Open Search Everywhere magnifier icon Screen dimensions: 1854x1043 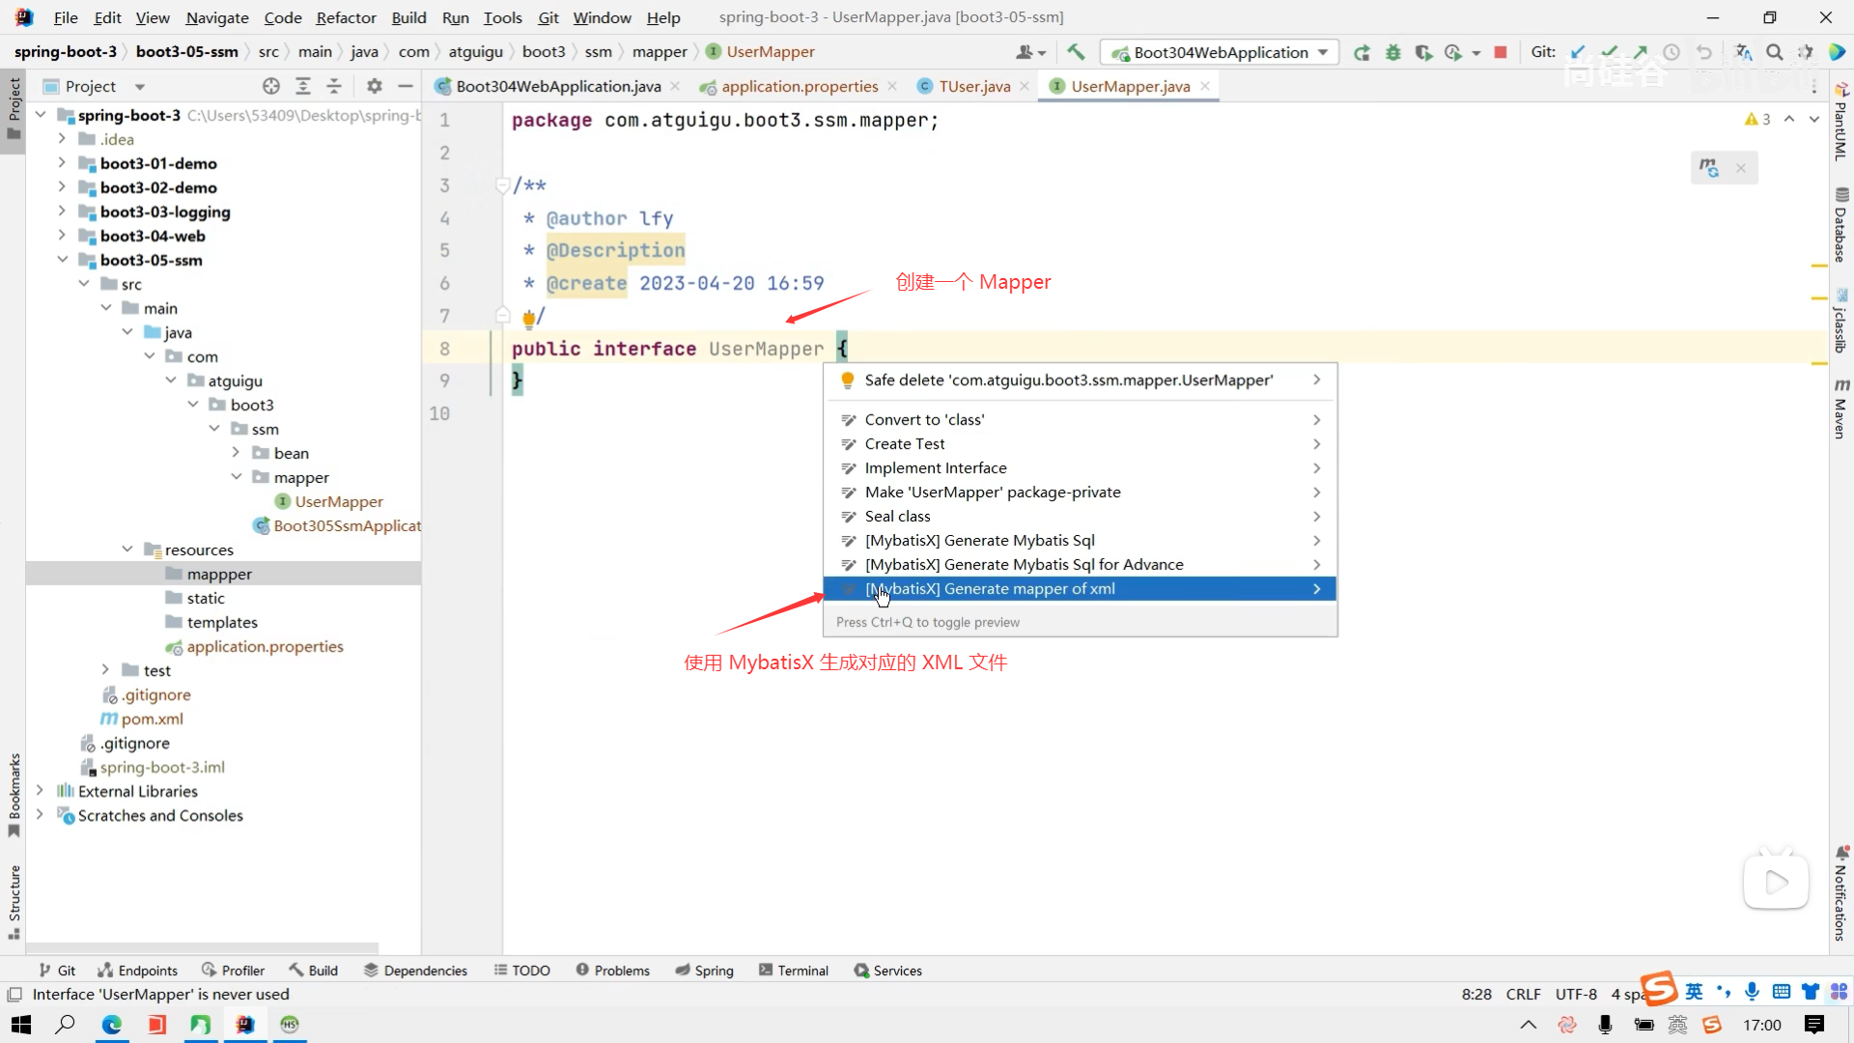(x=1775, y=52)
